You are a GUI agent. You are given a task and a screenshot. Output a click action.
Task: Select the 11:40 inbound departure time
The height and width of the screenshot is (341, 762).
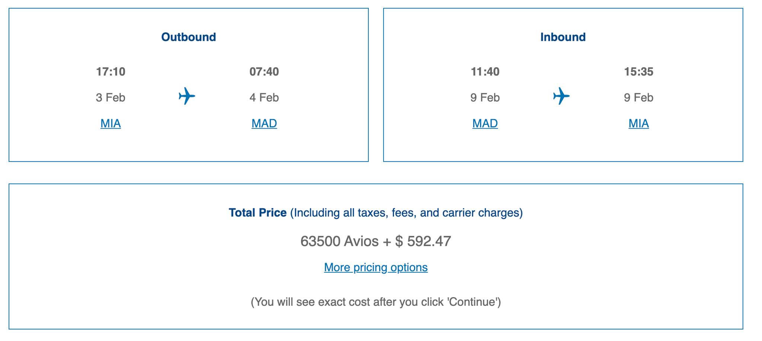click(485, 72)
